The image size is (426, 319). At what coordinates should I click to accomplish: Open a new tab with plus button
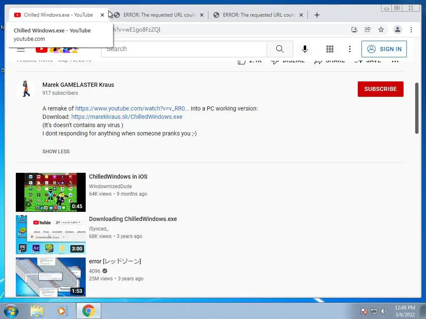(x=317, y=15)
